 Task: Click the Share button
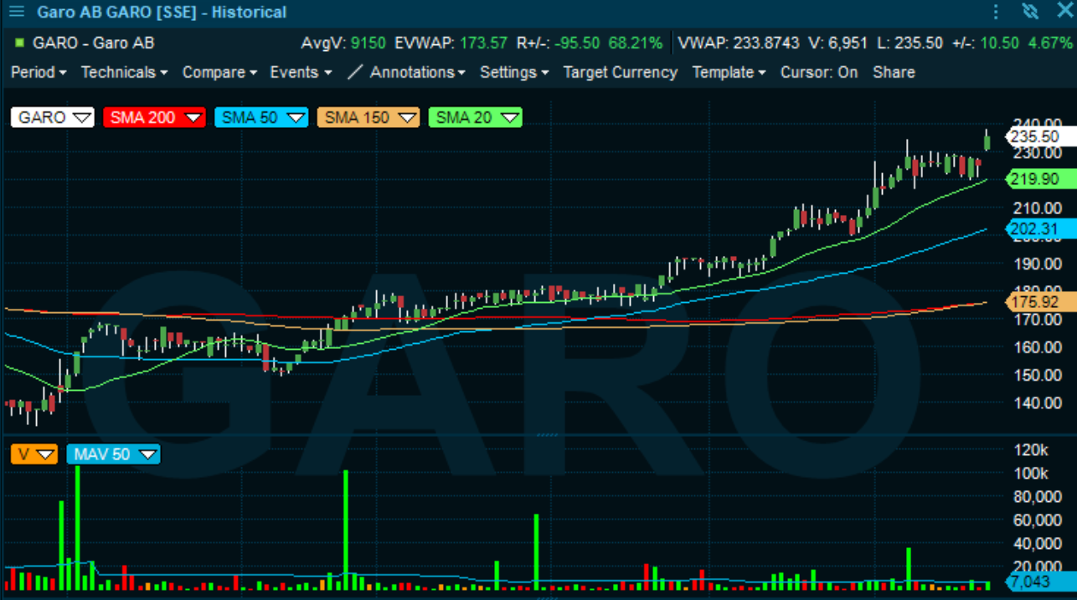[894, 72]
